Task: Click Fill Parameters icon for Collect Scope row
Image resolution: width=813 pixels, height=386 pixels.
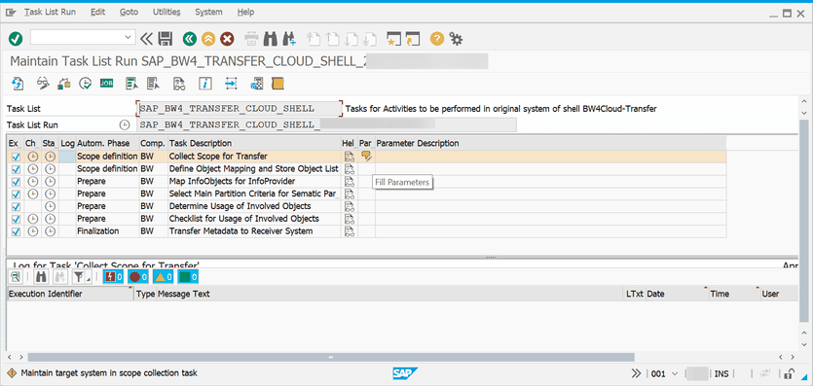Action: 366,156
